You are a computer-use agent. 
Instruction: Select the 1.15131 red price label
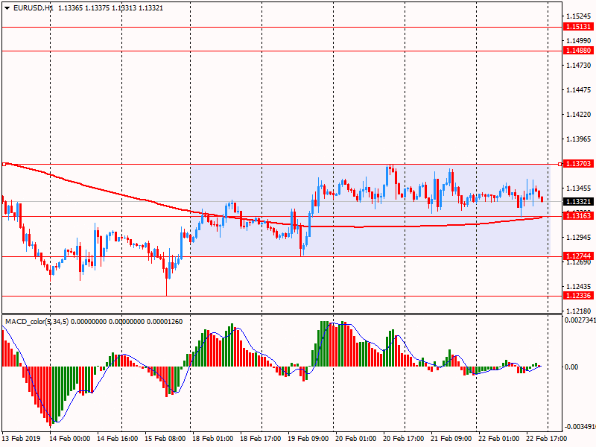(577, 27)
